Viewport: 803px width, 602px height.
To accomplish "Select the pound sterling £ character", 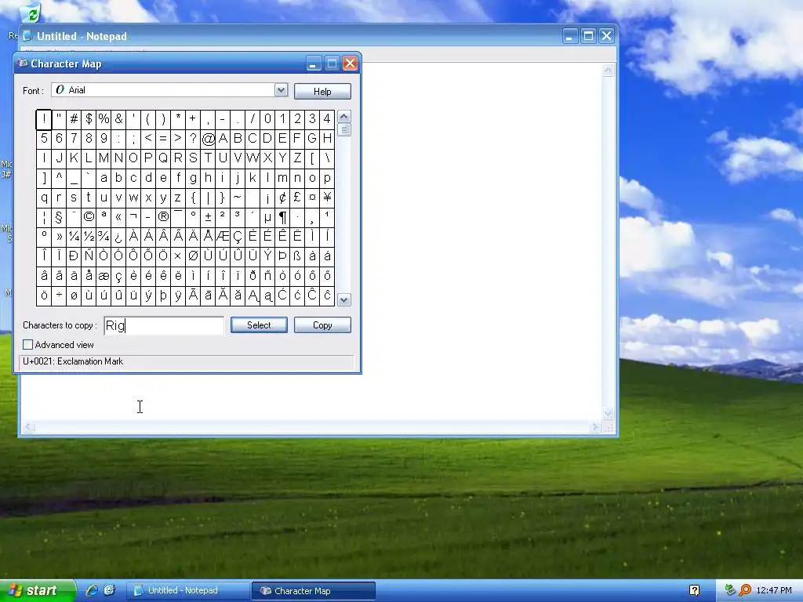I will [x=297, y=198].
